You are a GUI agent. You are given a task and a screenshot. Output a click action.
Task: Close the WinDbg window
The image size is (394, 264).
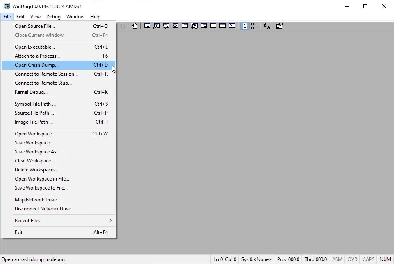click(384, 6)
